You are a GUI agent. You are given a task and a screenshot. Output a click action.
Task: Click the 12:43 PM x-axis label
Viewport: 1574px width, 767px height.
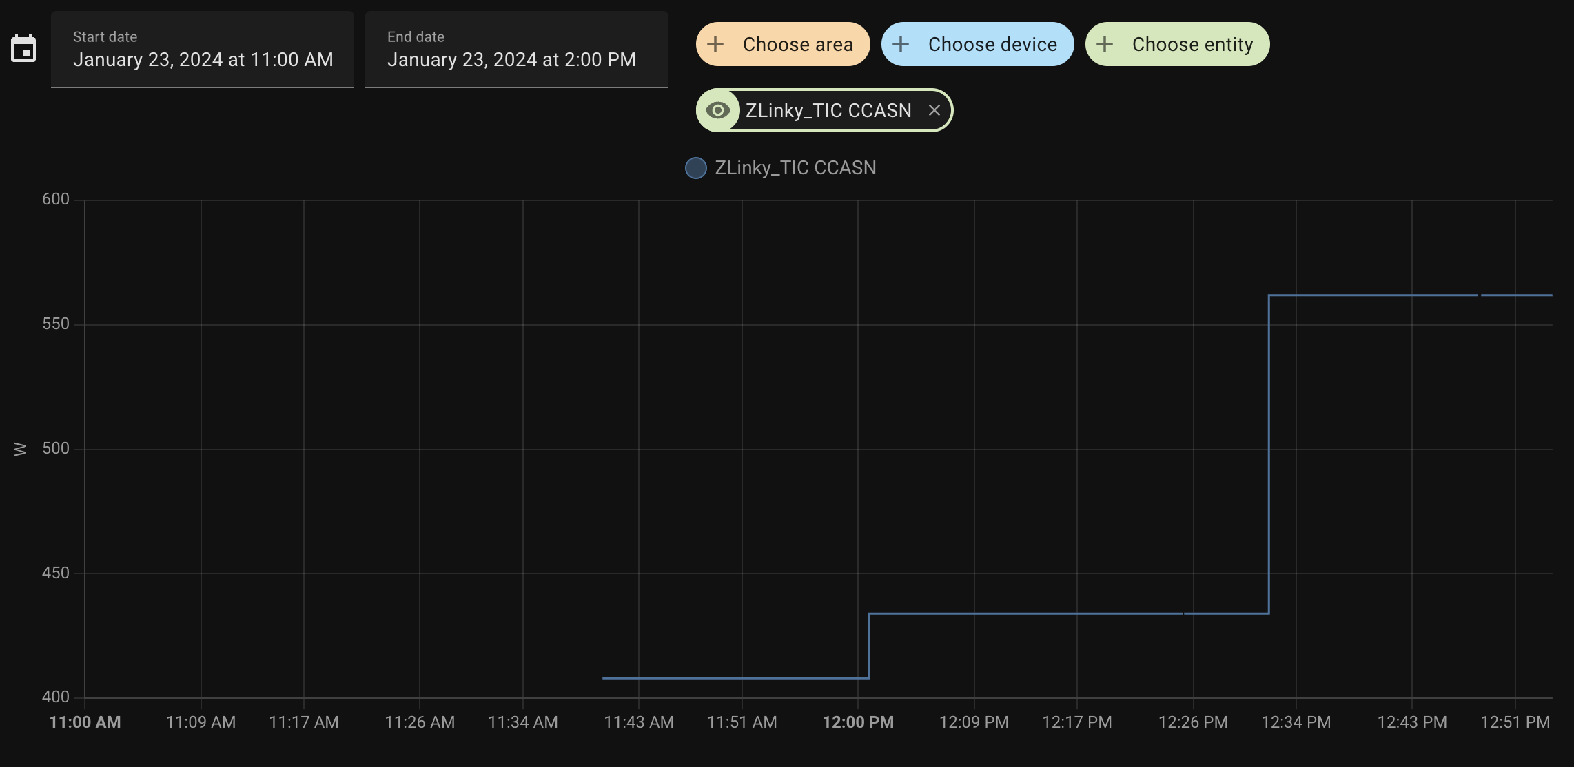coord(1412,722)
